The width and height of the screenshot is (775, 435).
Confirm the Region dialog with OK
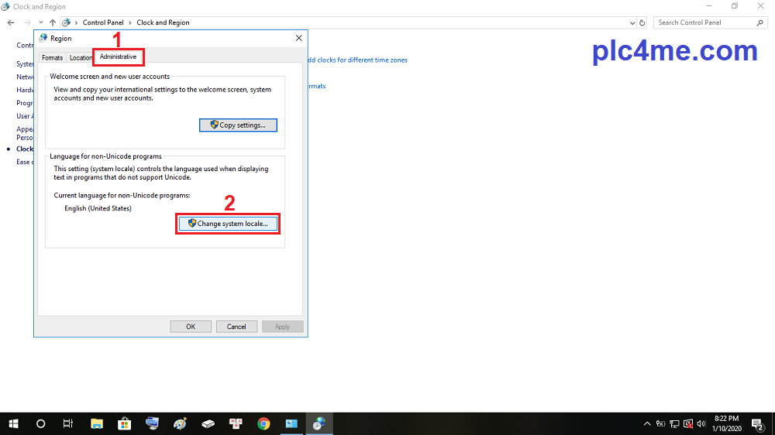(191, 327)
